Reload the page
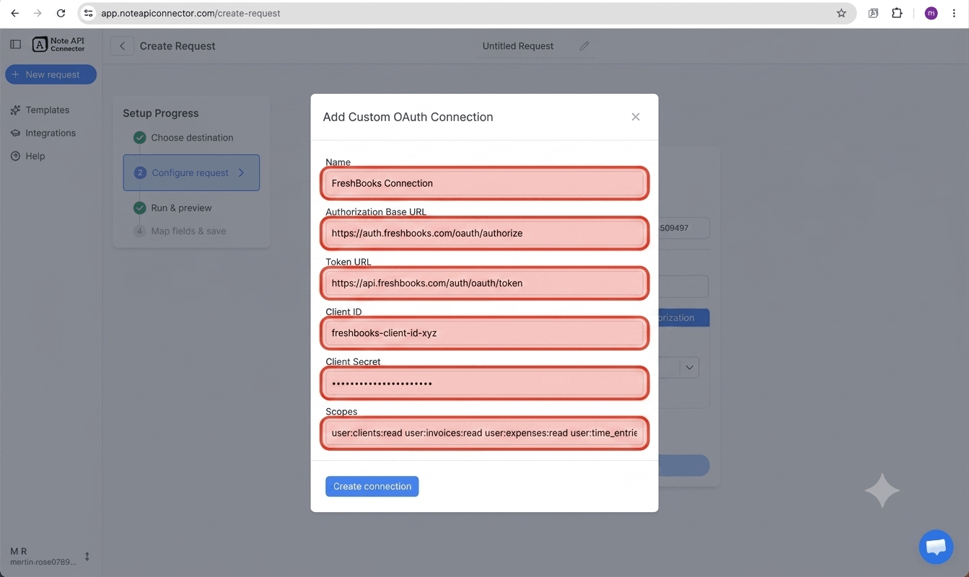Viewport: 969px width, 577px height. click(61, 13)
